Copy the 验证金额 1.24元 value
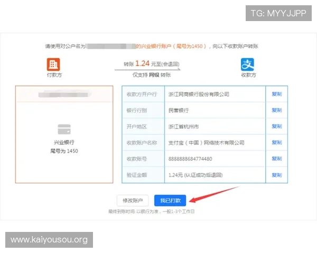Viewport: 317px width, 253px height. coord(276,175)
